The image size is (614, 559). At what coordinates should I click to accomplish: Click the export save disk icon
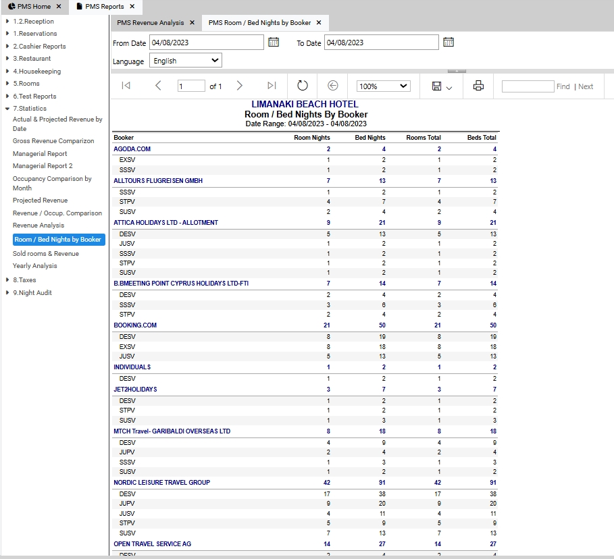click(436, 86)
